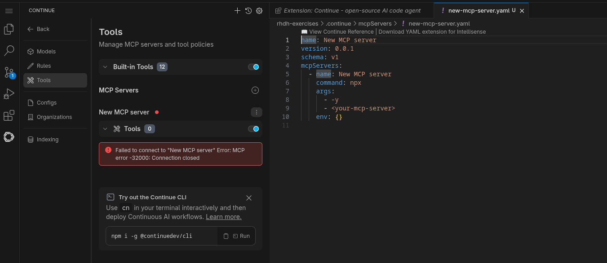This screenshot has width=607, height=263.
Task: Toggle New MCP server Tools switch
Action: coord(254,129)
